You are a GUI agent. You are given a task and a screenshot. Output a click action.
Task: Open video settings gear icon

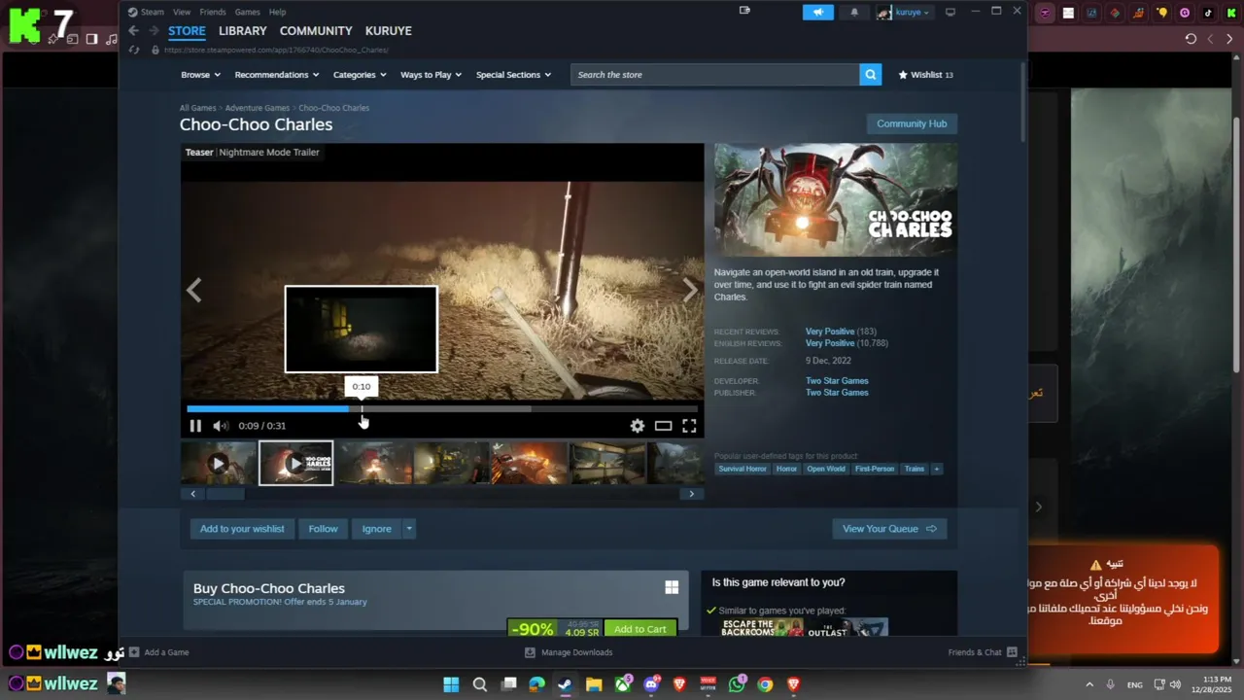tap(638, 426)
